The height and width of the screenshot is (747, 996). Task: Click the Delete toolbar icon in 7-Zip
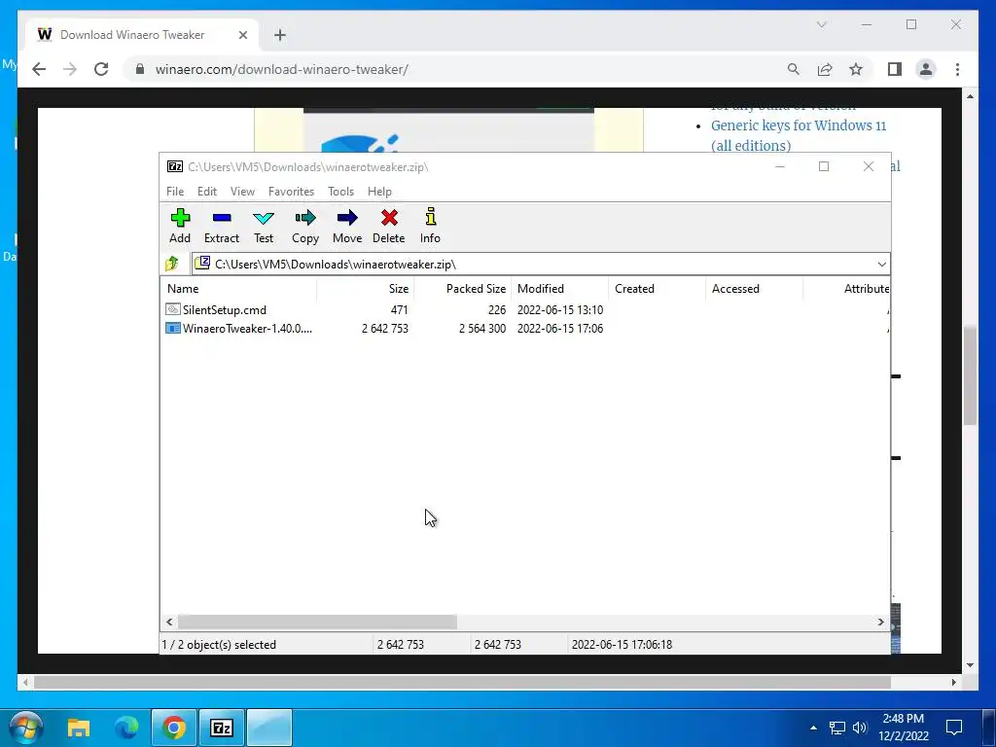click(x=389, y=218)
